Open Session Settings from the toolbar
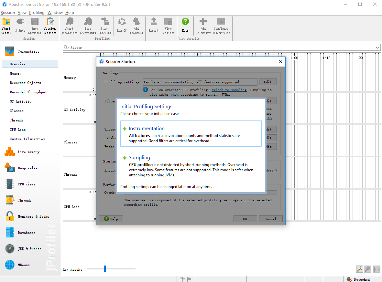Image resolution: width=382 pixels, height=282 pixels. pyautogui.click(x=50, y=26)
